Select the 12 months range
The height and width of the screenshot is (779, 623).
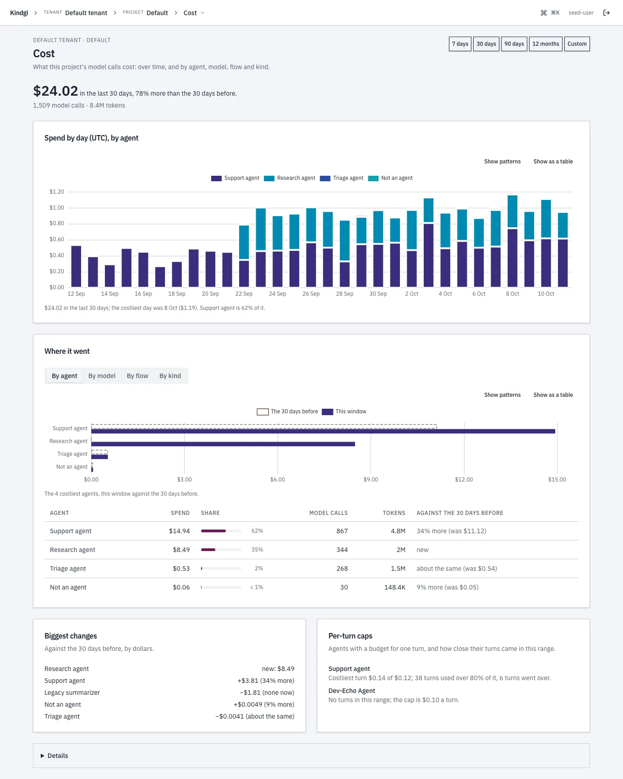[x=546, y=44]
